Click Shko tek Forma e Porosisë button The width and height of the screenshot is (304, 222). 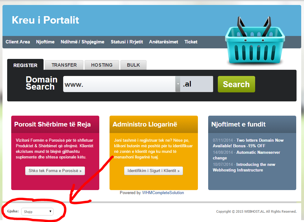point(55,171)
